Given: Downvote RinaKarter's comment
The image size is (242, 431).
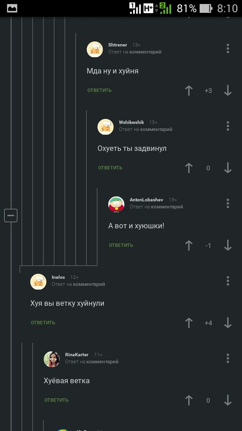Looking at the screenshot, I should pyautogui.click(x=227, y=400).
